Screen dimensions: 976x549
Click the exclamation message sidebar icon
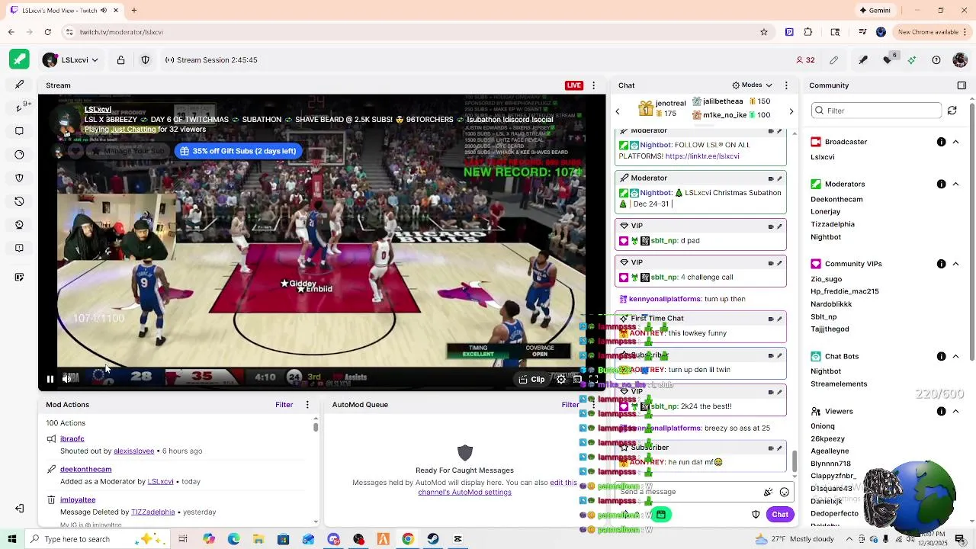click(19, 248)
